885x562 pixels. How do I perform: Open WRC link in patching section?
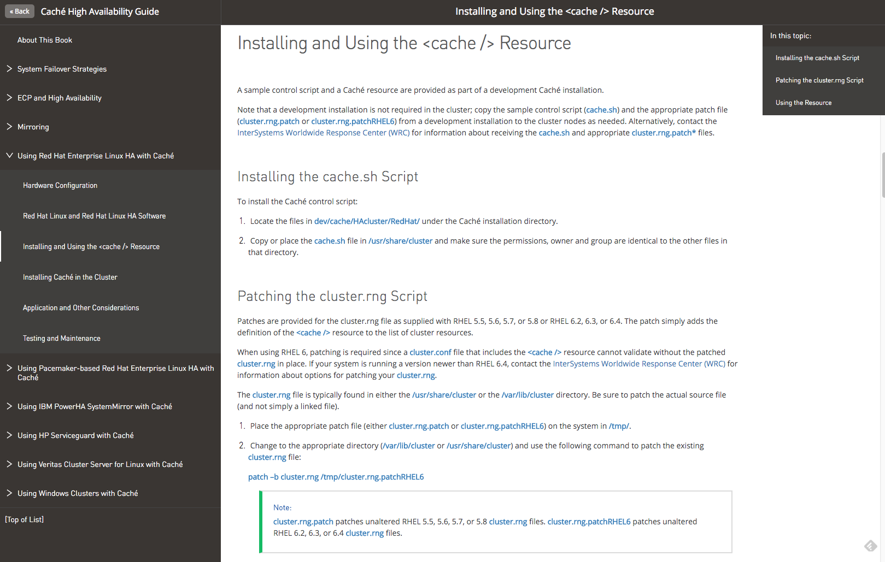pos(639,364)
